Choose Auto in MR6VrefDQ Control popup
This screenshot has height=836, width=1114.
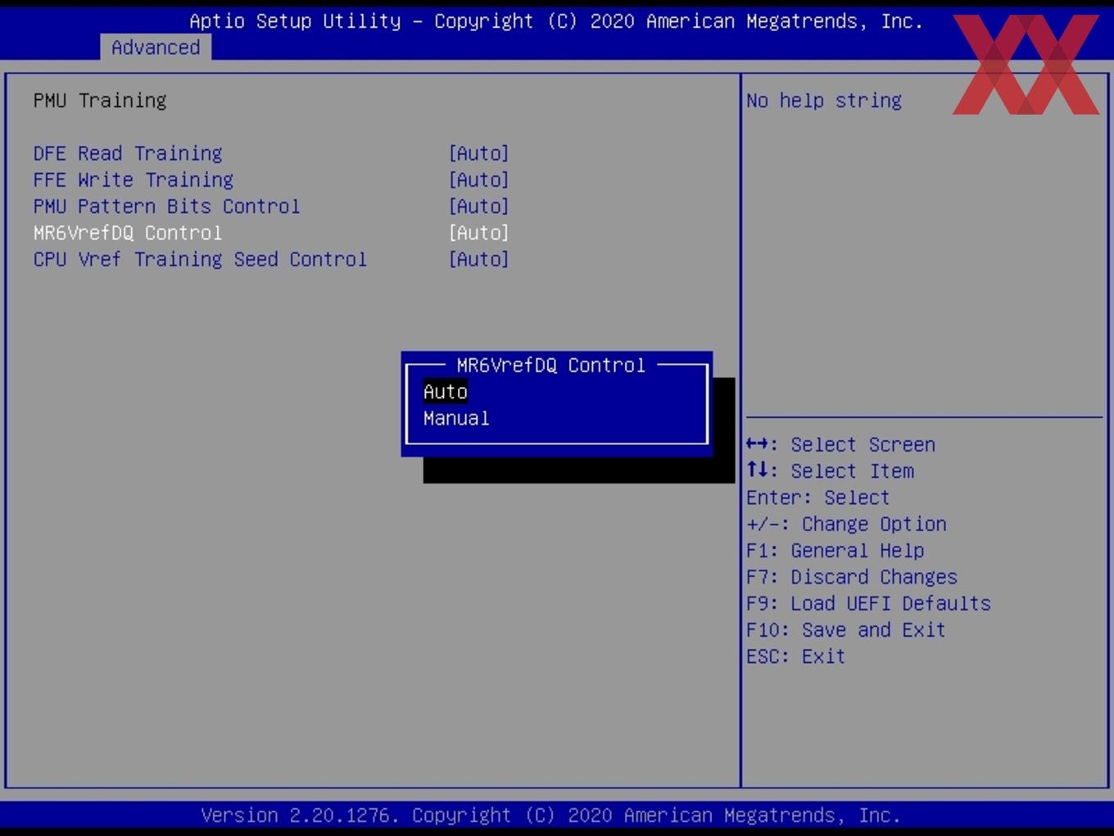pyautogui.click(x=445, y=392)
